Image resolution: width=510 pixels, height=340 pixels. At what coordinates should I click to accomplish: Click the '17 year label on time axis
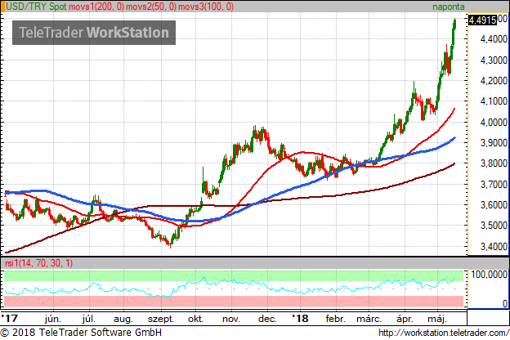pyautogui.click(x=10, y=318)
